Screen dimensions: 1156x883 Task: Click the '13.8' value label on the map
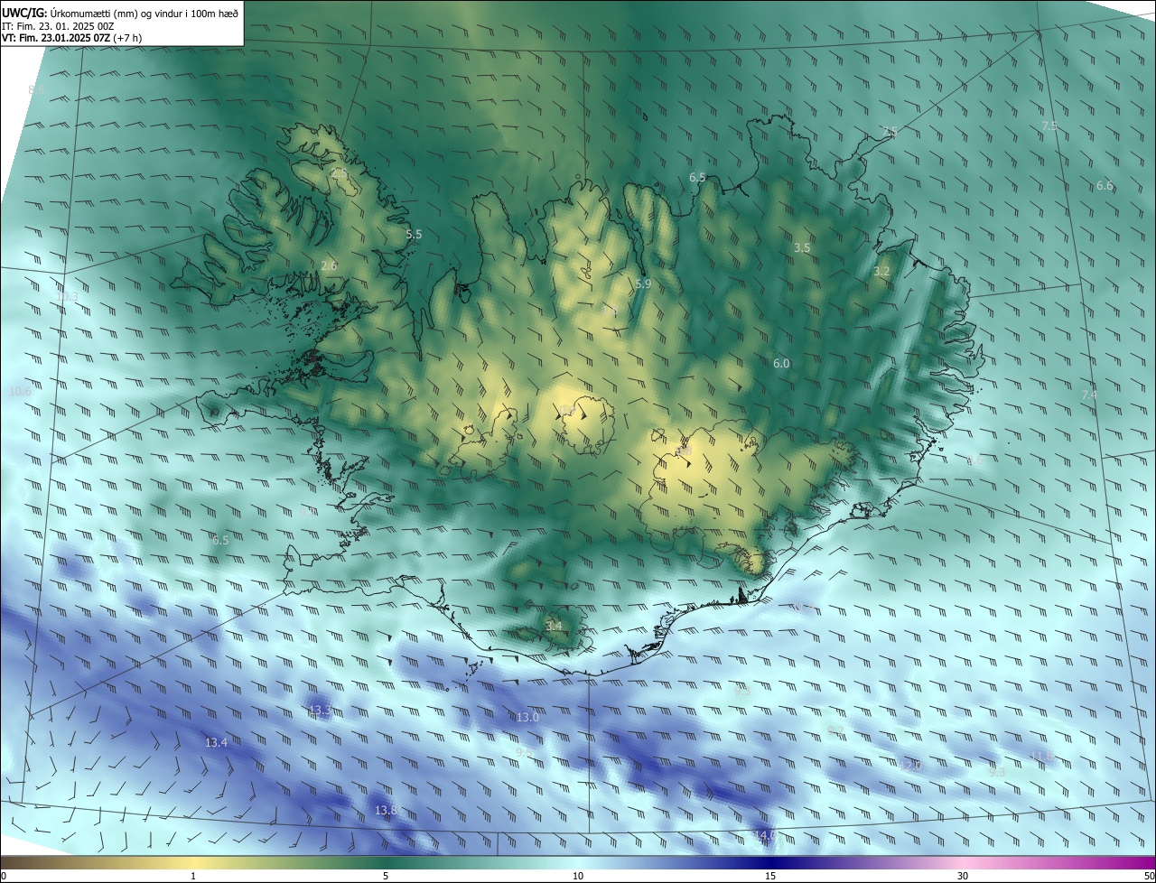386,810
